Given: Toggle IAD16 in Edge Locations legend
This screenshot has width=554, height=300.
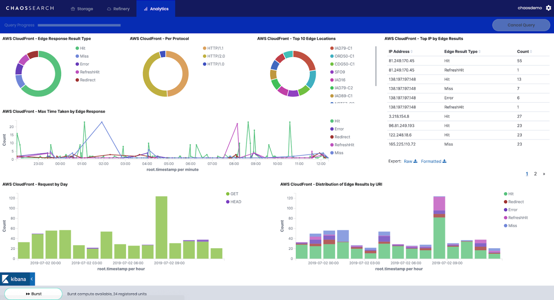Looking at the screenshot, I should coord(338,80).
